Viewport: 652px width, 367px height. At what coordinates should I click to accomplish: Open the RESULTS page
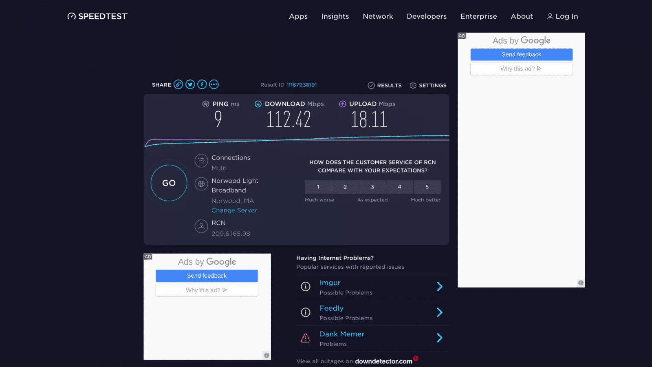point(385,85)
